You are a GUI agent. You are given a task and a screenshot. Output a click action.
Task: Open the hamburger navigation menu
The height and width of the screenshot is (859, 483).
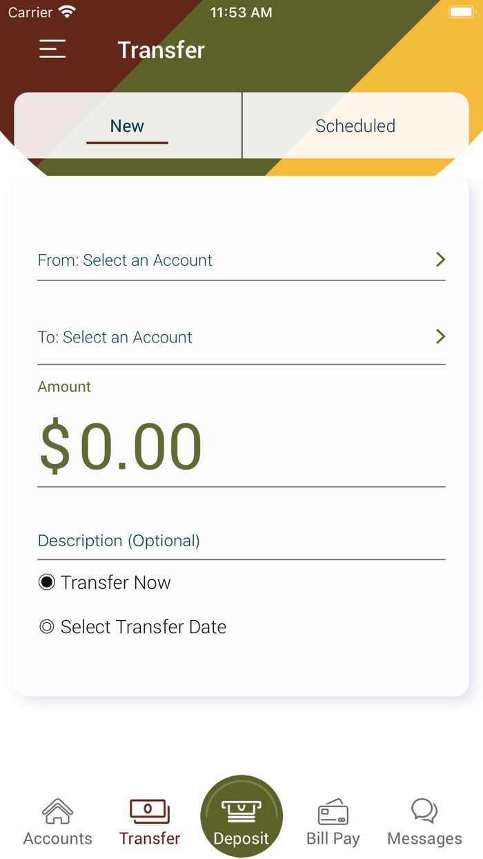(52, 49)
